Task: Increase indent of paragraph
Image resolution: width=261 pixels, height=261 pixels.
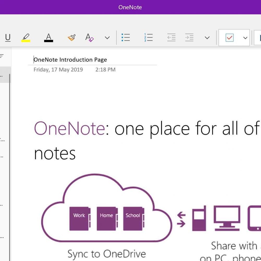Action: point(189,37)
